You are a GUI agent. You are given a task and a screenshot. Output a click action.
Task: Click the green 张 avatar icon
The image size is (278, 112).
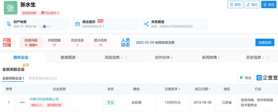pos(11,8)
